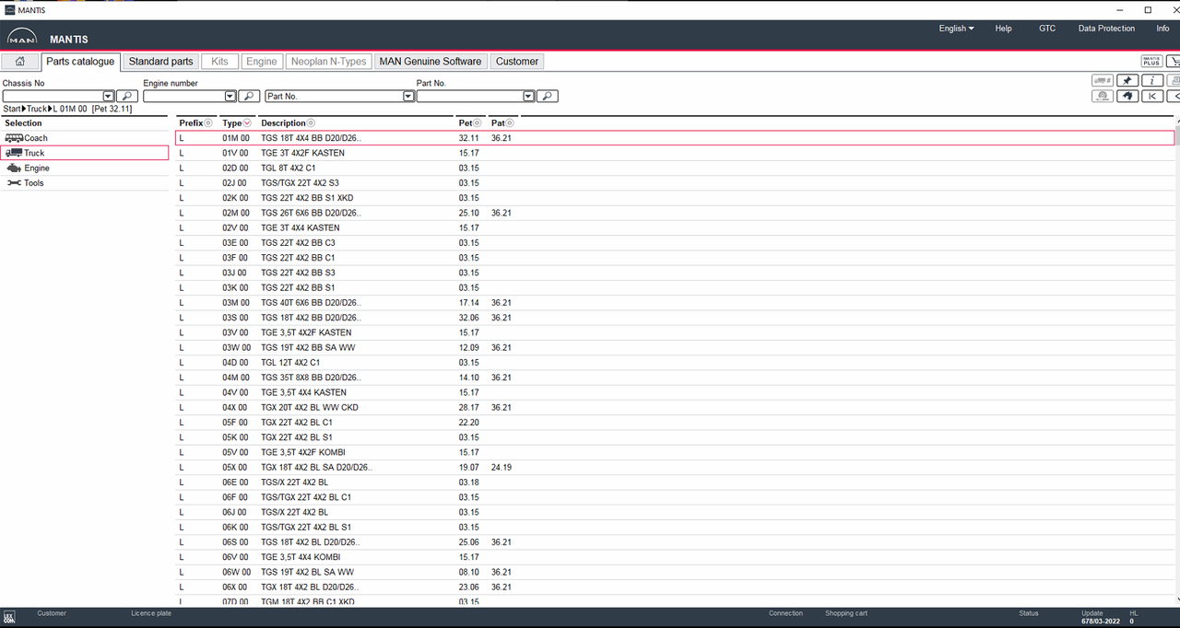Sort by Type column red filter icon
Viewport: 1180px width, 628px height.
click(x=247, y=123)
